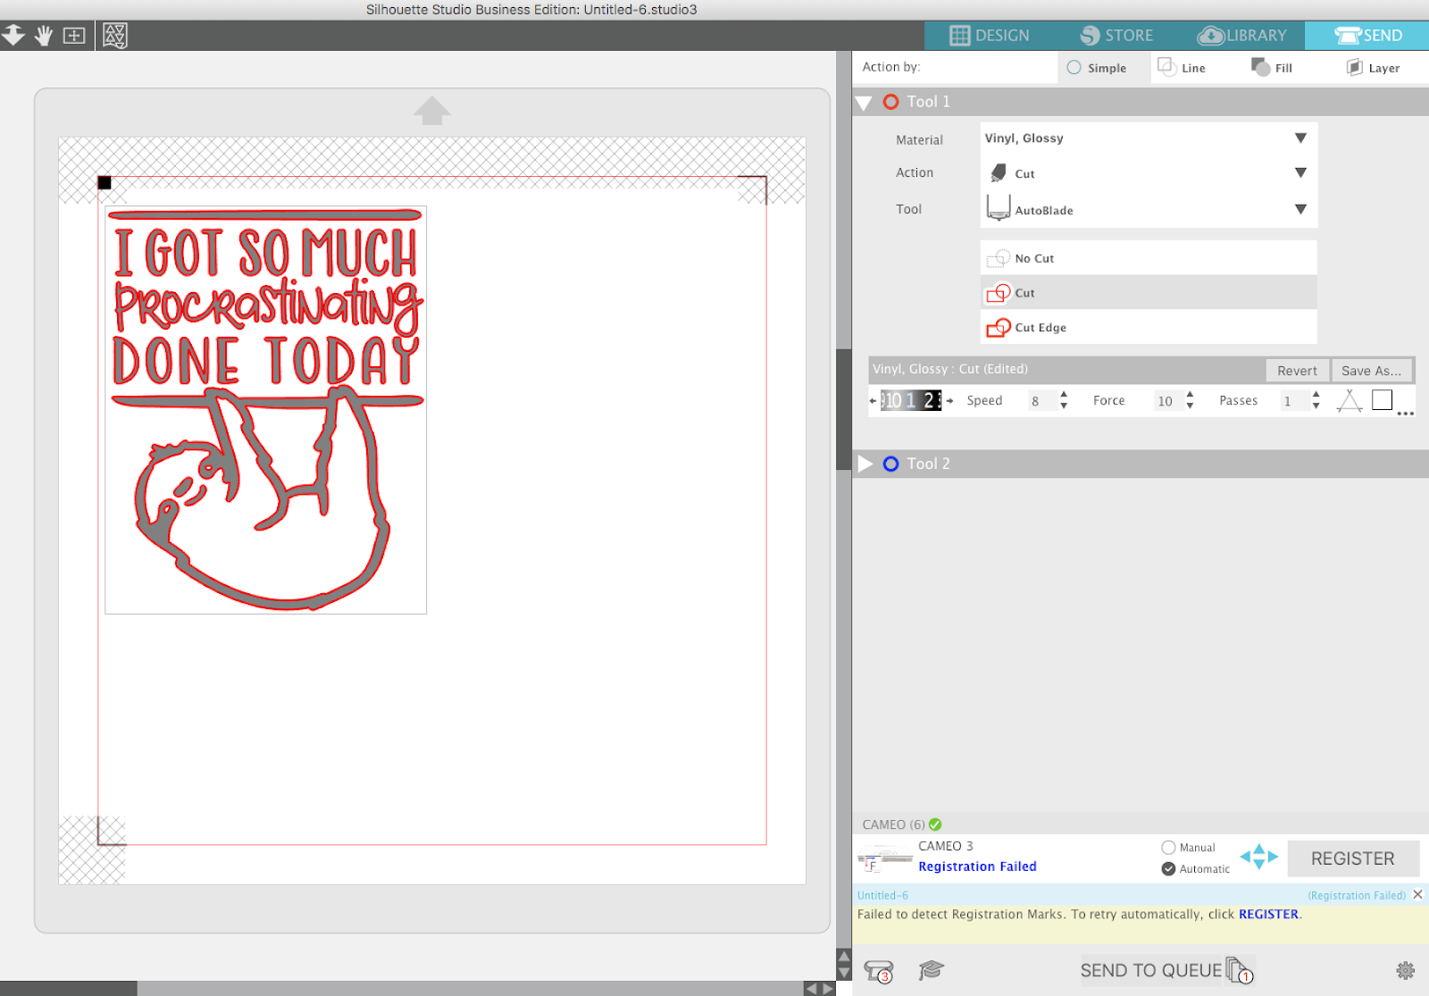Click the Speed value field
Image resolution: width=1429 pixels, height=996 pixels.
point(1041,401)
